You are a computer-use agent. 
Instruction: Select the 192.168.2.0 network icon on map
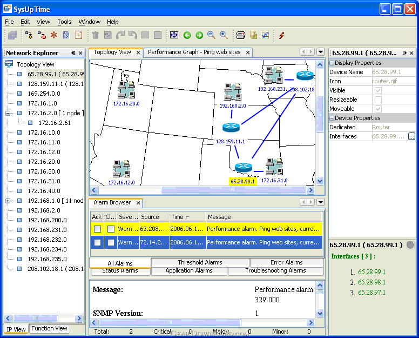(x=233, y=92)
